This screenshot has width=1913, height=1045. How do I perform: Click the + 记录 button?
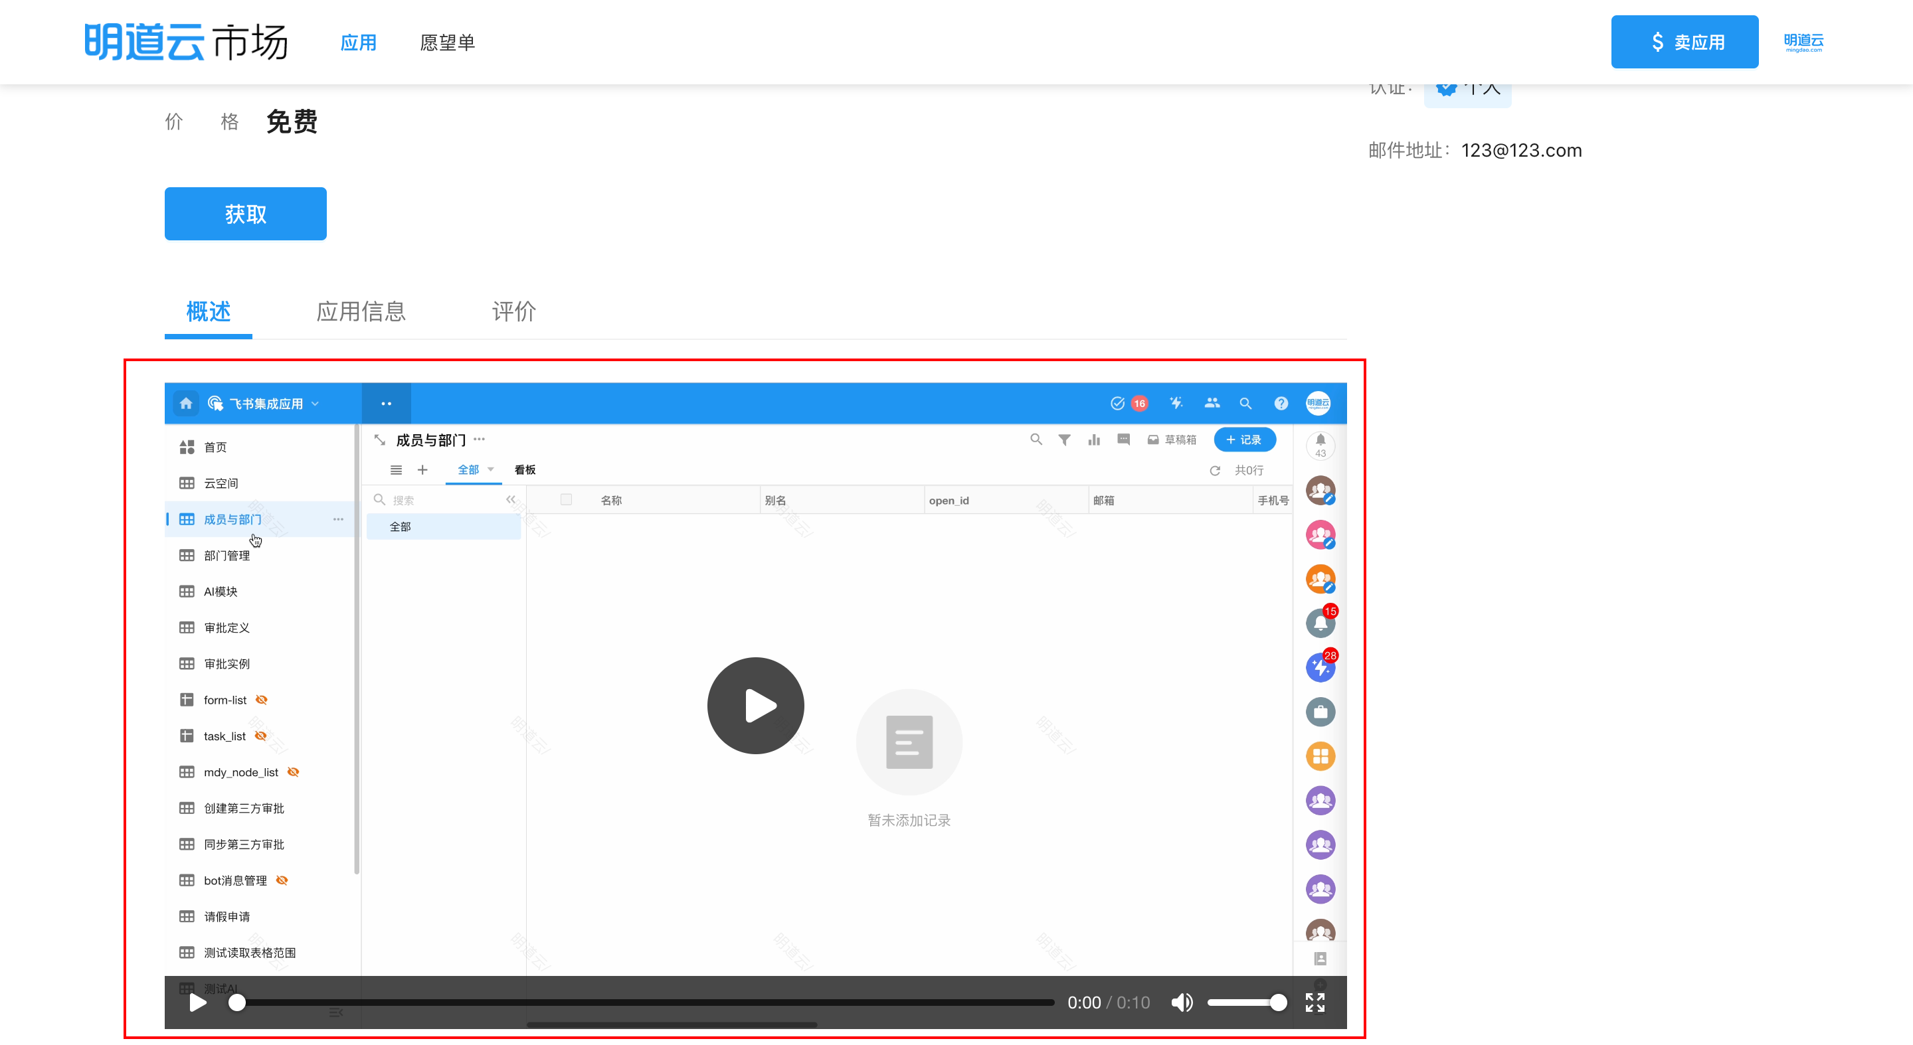[1245, 440]
